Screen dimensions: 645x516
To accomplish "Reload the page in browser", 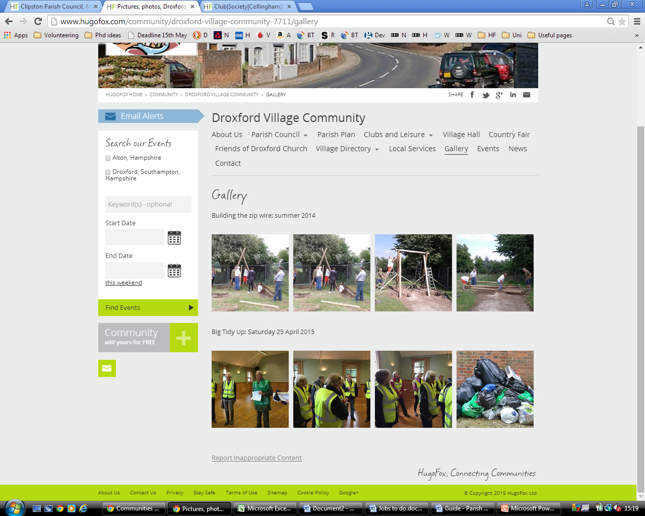I will (x=38, y=22).
